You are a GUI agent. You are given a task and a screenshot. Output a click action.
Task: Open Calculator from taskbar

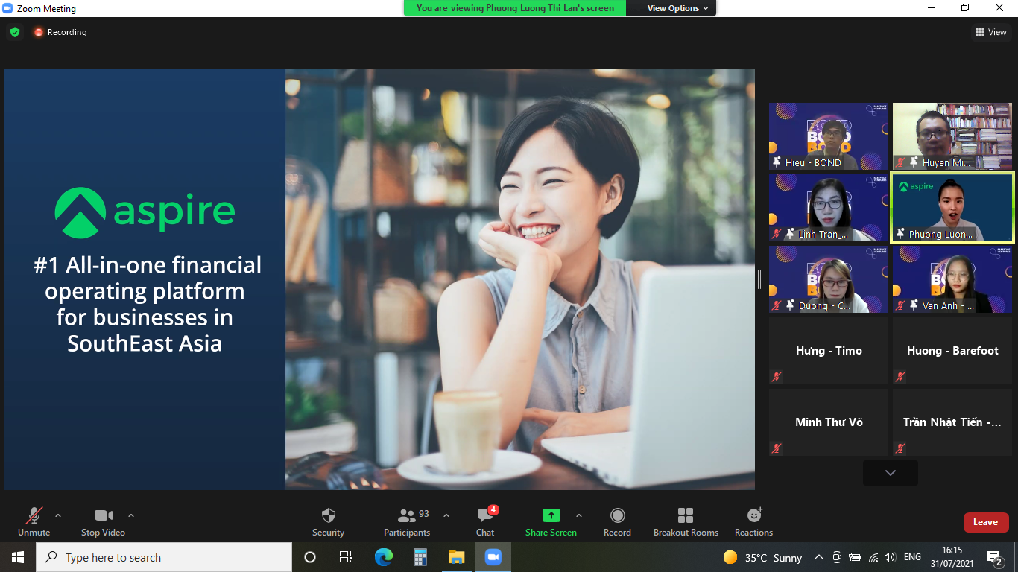click(x=420, y=557)
